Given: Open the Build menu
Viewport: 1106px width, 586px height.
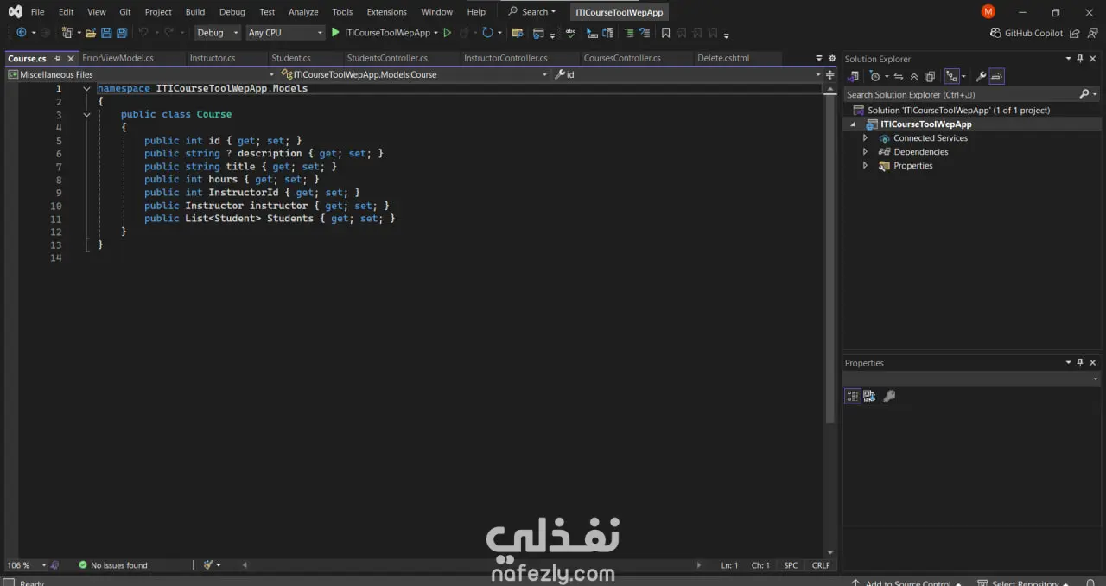Looking at the screenshot, I should (x=195, y=12).
